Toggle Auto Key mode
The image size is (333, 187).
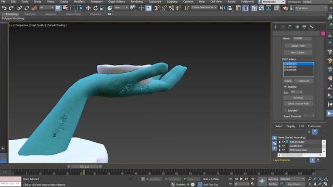(273, 179)
